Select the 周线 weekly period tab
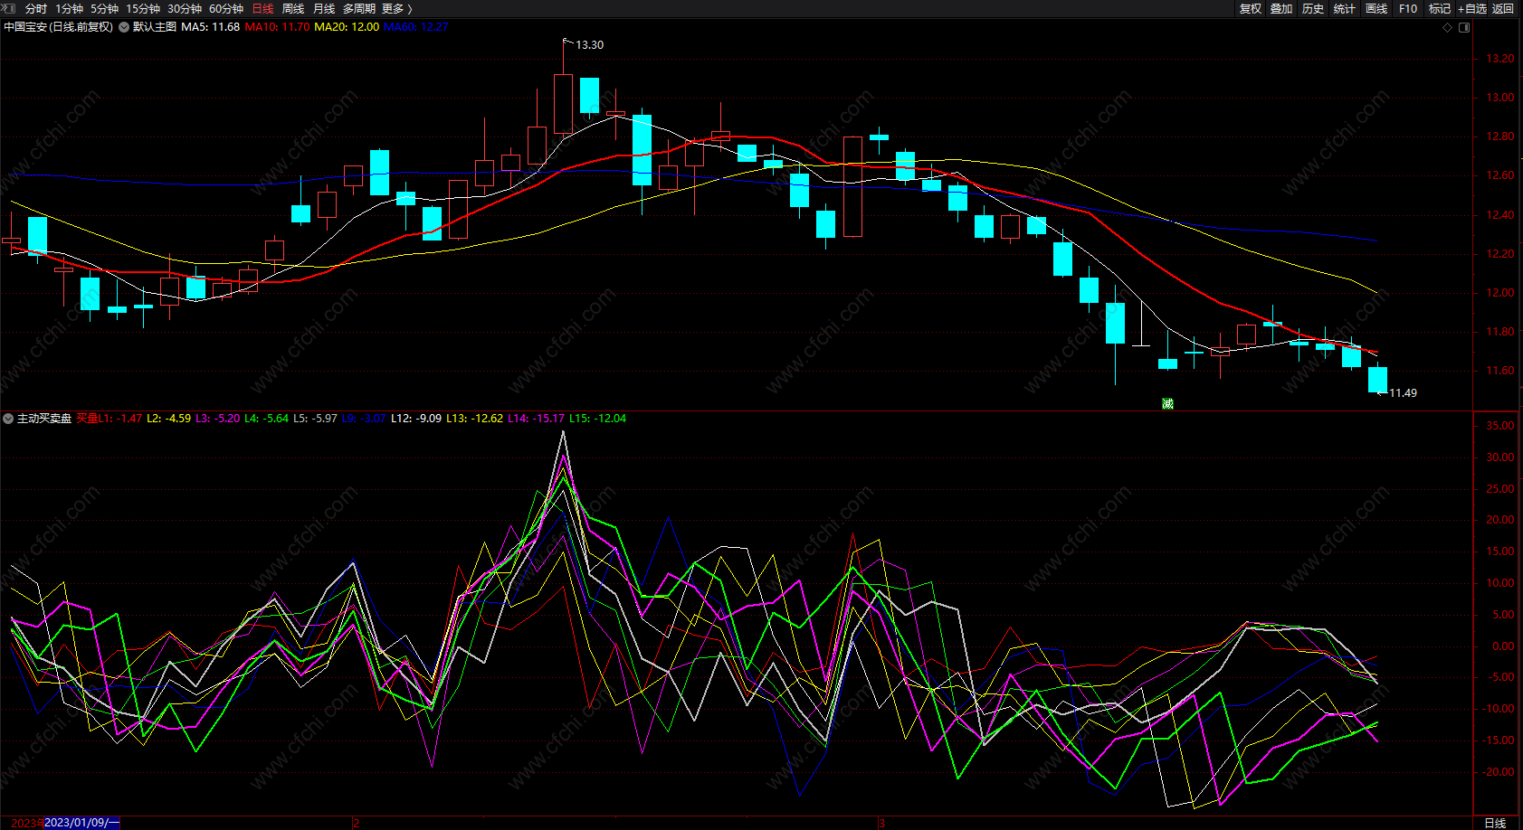This screenshot has width=1523, height=830. coord(293,8)
